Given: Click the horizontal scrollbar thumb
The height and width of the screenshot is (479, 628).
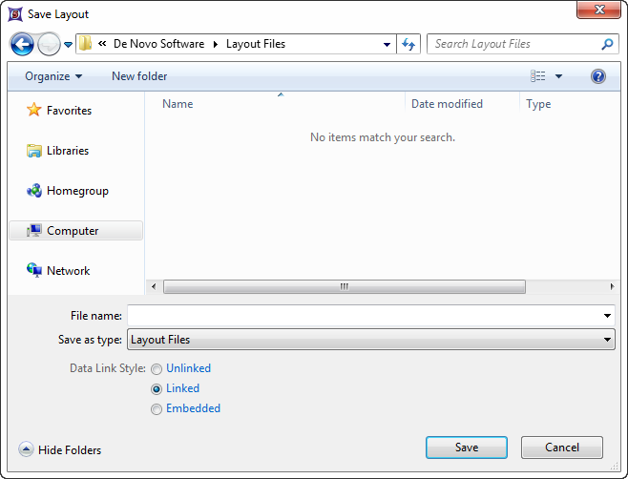Looking at the screenshot, I should [344, 286].
